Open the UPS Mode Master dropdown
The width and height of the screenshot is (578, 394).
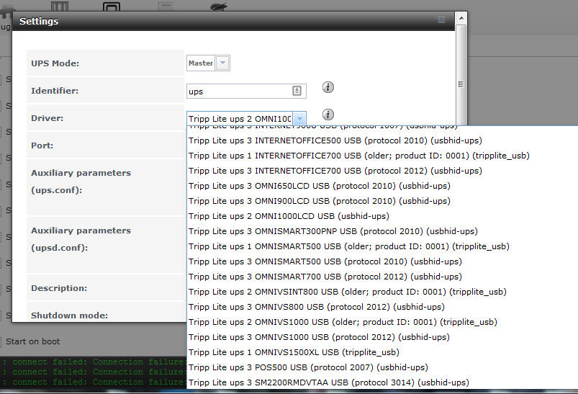222,63
